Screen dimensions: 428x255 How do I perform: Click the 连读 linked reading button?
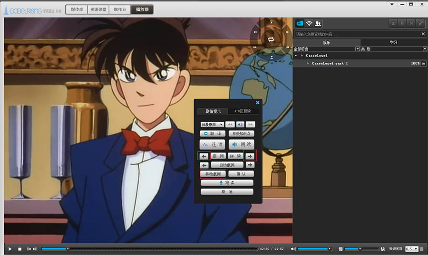click(213, 144)
